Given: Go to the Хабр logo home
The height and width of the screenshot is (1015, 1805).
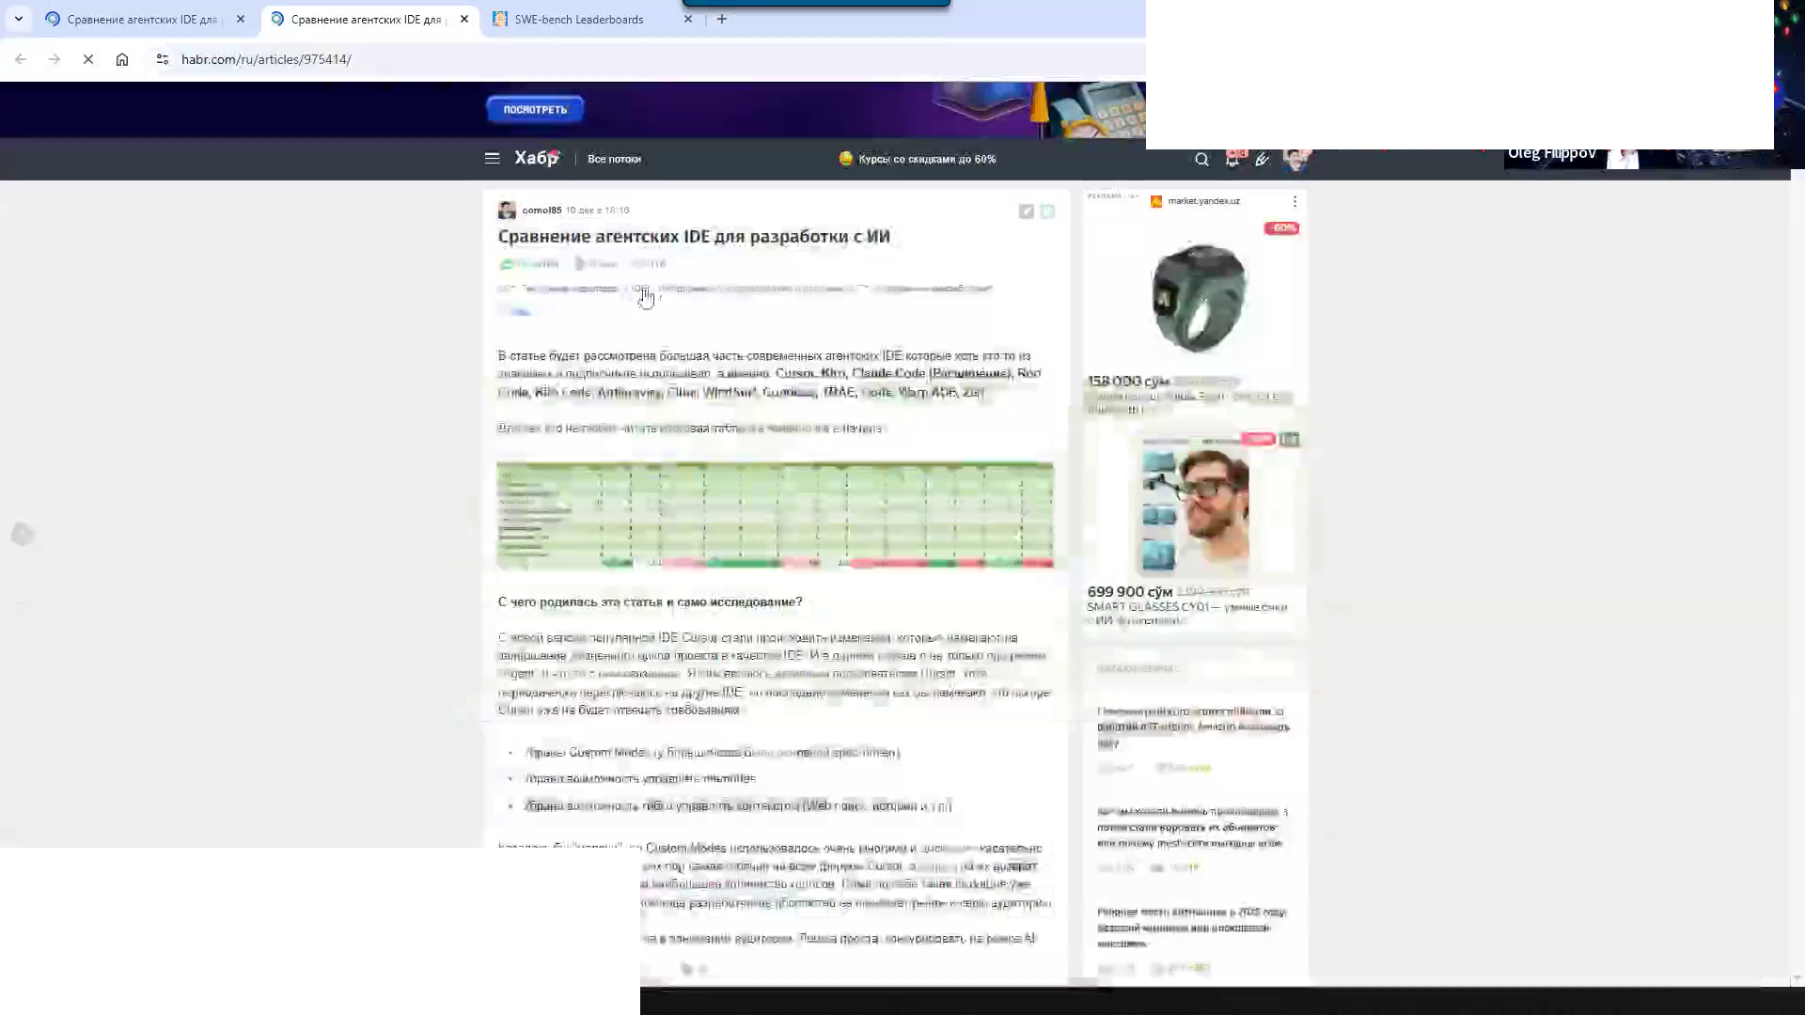Looking at the screenshot, I should (x=537, y=158).
